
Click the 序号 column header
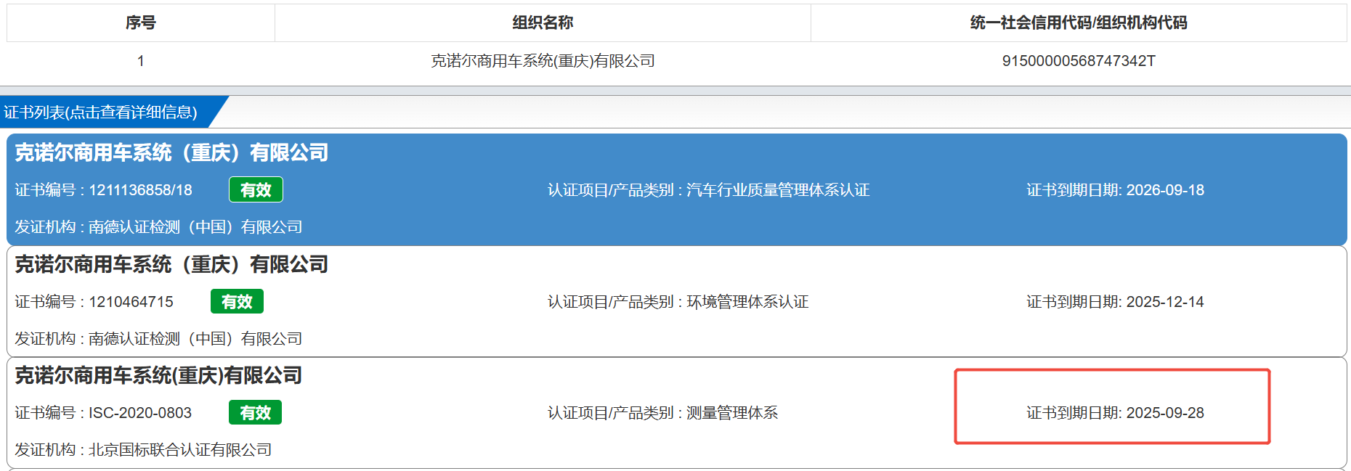(x=140, y=22)
